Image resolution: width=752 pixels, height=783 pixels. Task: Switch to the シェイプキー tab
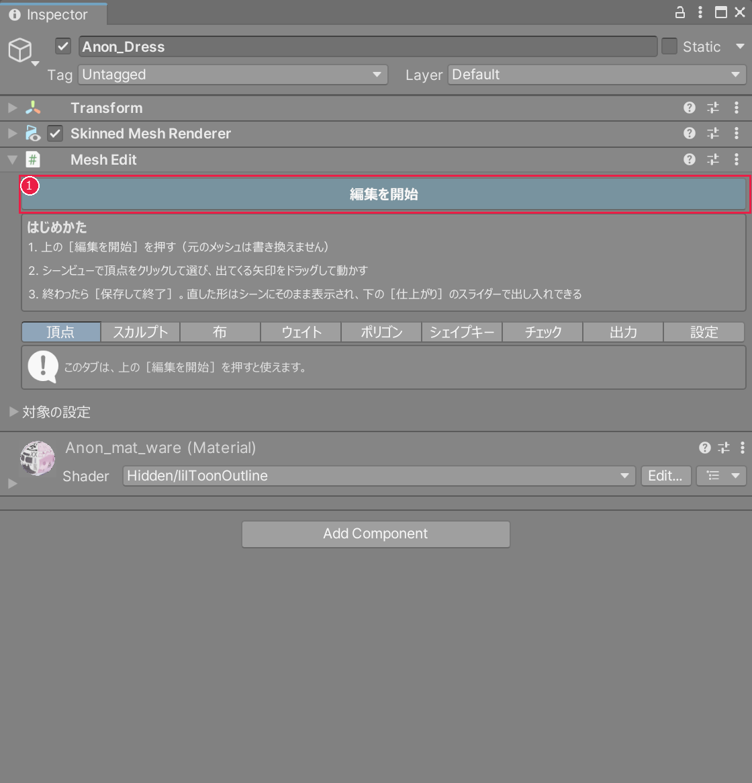462,332
